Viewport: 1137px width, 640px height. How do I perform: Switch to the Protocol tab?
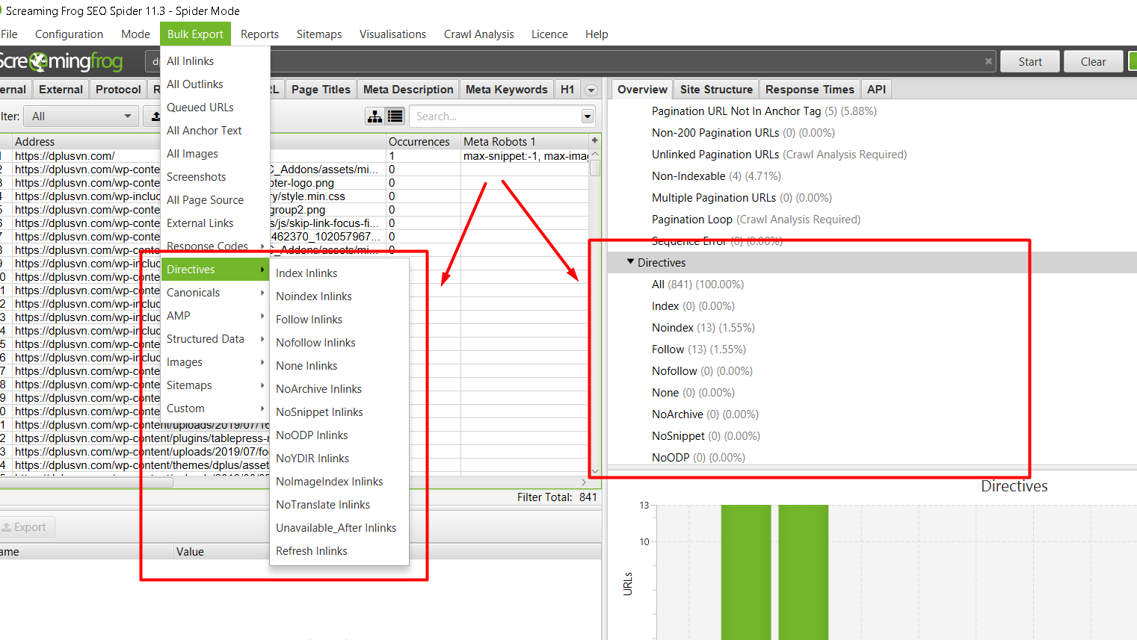coord(118,90)
